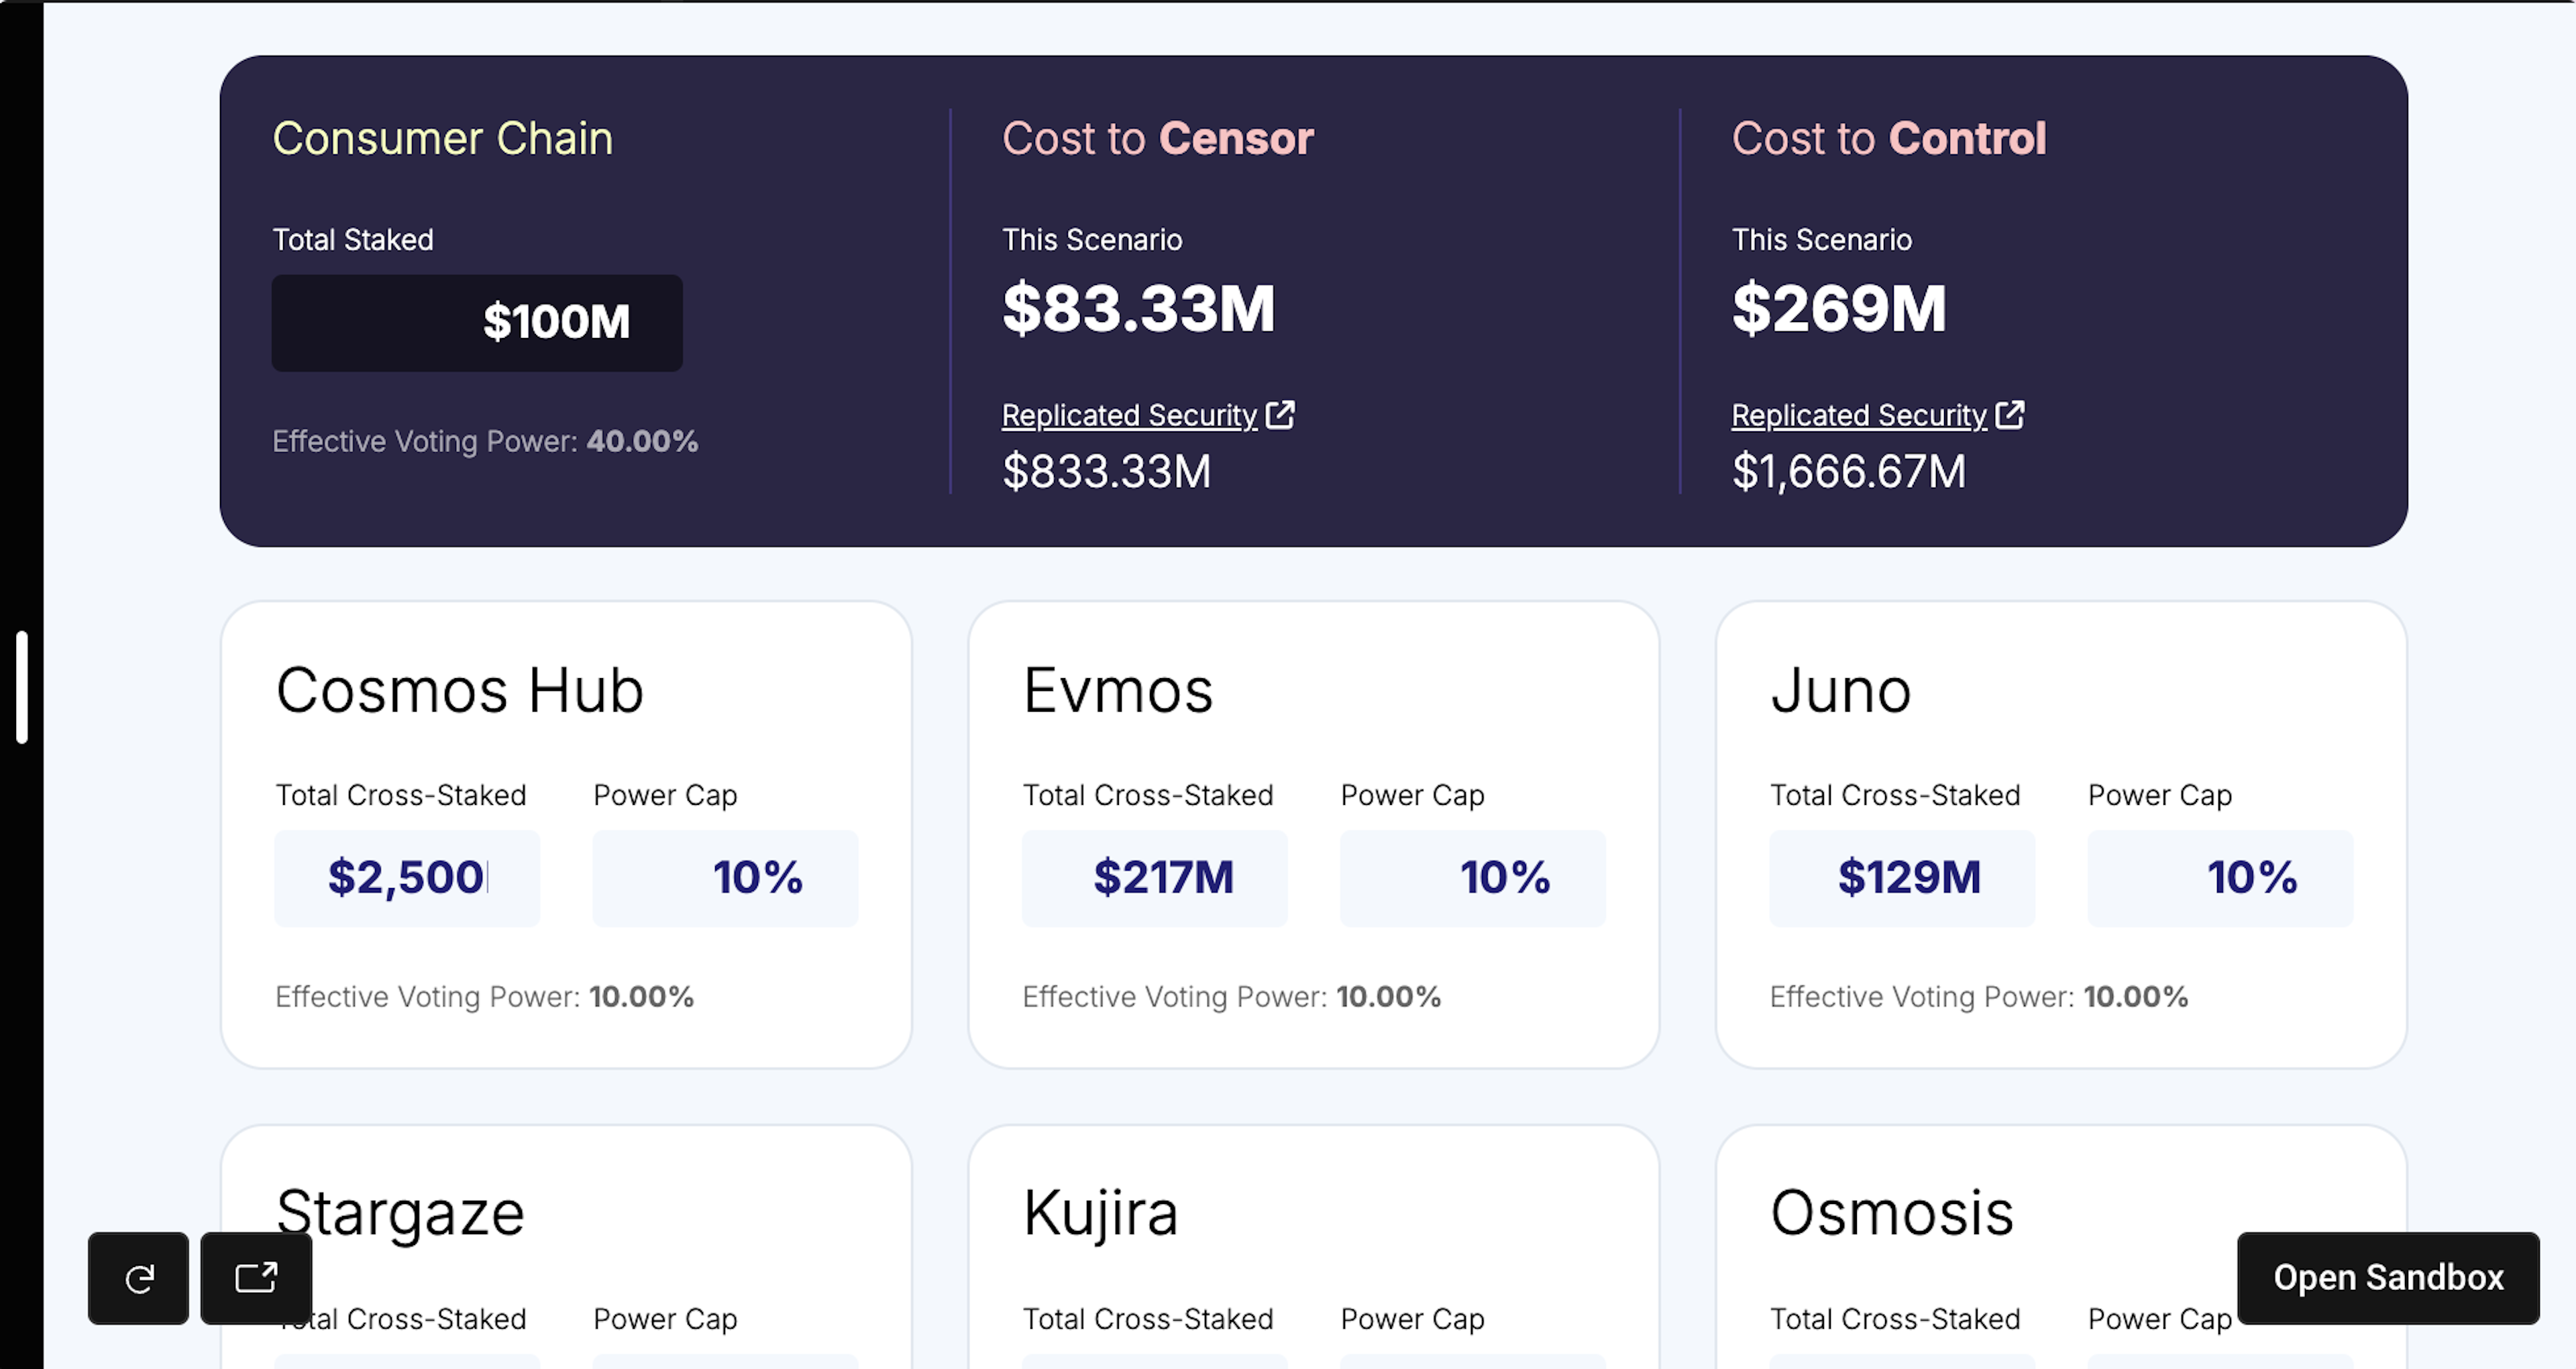Screen dimensions: 2576x1369
Task: Open the Sandbox with Open Sandbox button
Action: 2388,1278
